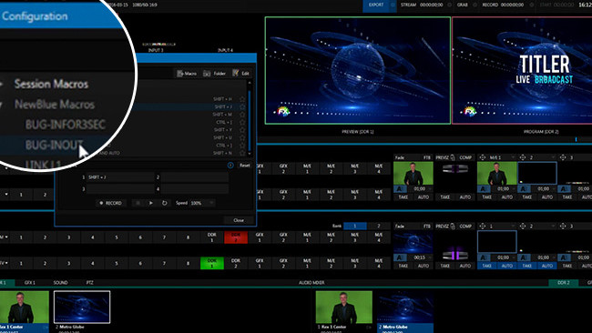
Task: Open the M/E 1 key source dropdown
Action: coord(502,157)
